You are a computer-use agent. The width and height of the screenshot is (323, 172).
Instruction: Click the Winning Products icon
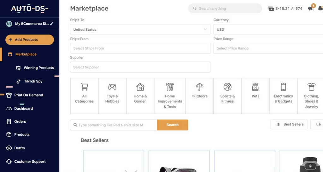[18, 68]
